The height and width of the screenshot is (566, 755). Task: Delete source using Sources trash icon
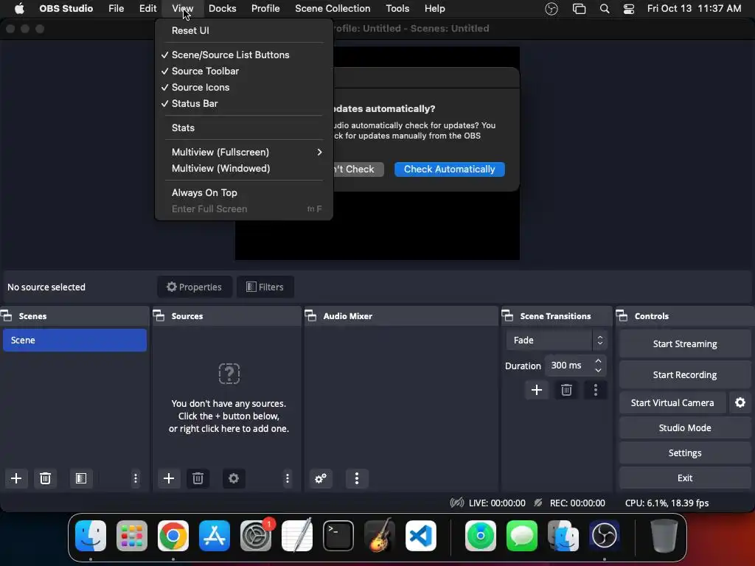click(198, 478)
